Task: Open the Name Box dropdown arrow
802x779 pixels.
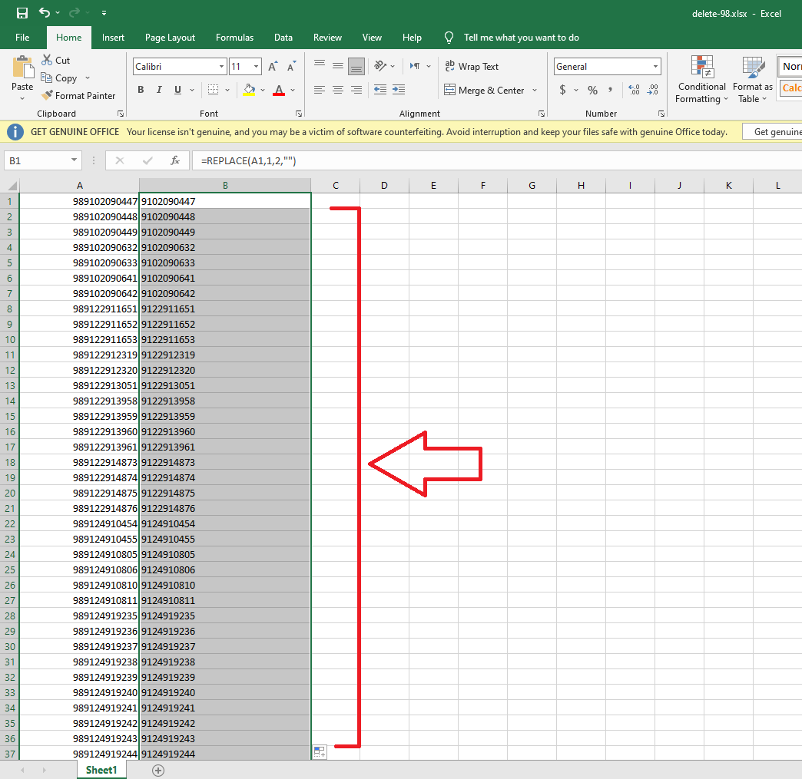Action: pyautogui.click(x=75, y=160)
